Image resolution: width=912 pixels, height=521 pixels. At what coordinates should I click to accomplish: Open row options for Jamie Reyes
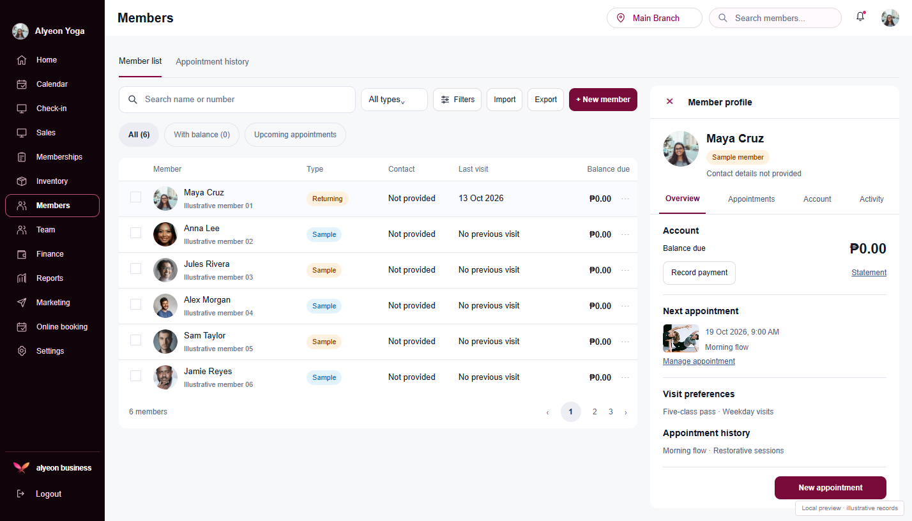click(625, 377)
